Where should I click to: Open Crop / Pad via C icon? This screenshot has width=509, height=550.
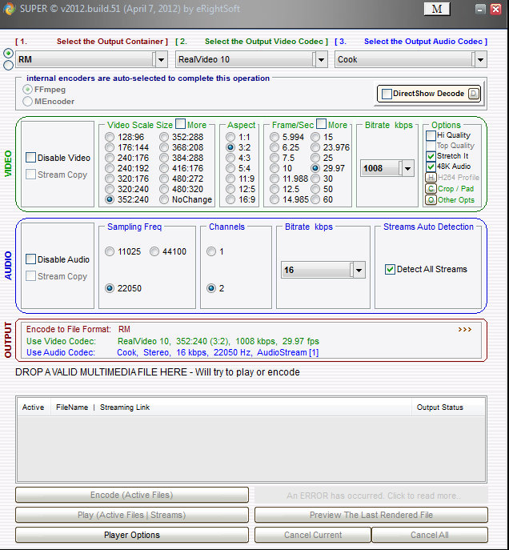coord(431,189)
